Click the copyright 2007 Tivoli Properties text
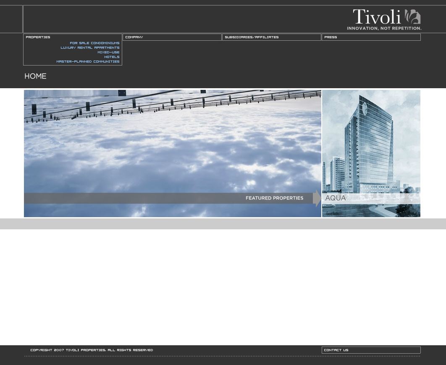 [x=92, y=350]
